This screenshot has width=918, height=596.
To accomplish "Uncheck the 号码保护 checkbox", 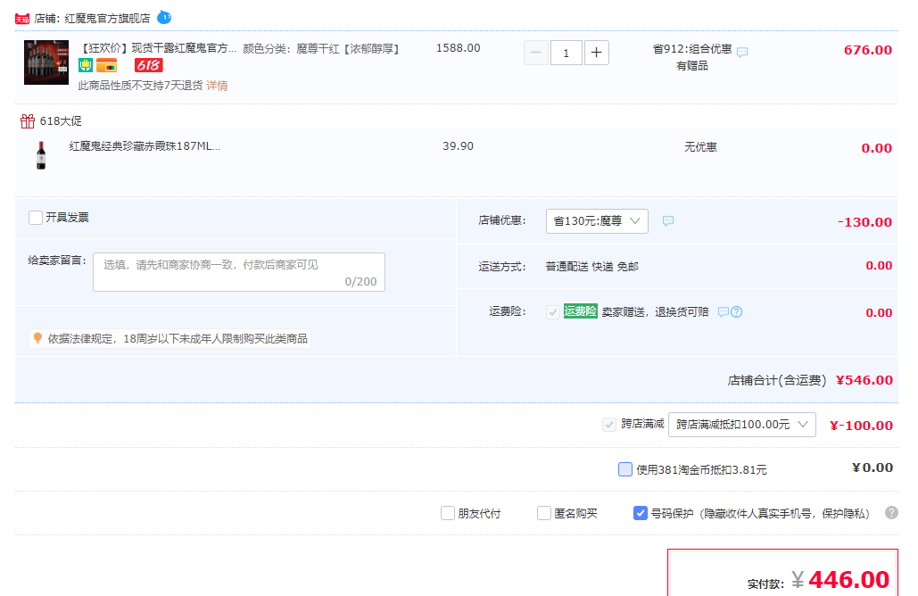I will point(641,513).
